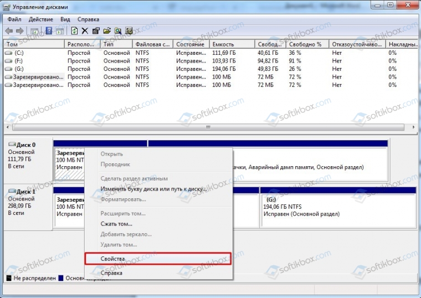Click the Properties toolbar icon

[x=96, y=31]
